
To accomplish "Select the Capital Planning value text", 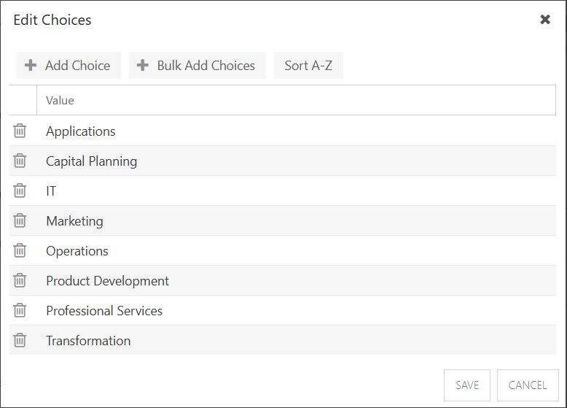I will pyautogui.click(x=92, y=161).
